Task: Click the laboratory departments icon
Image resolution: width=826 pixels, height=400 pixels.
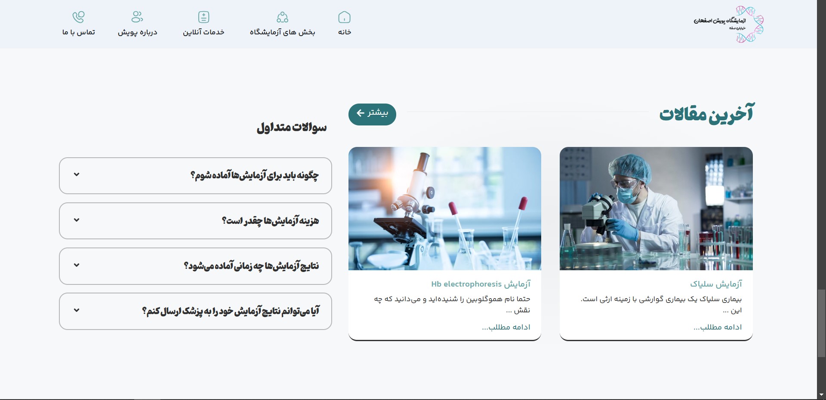Action: 282,17
